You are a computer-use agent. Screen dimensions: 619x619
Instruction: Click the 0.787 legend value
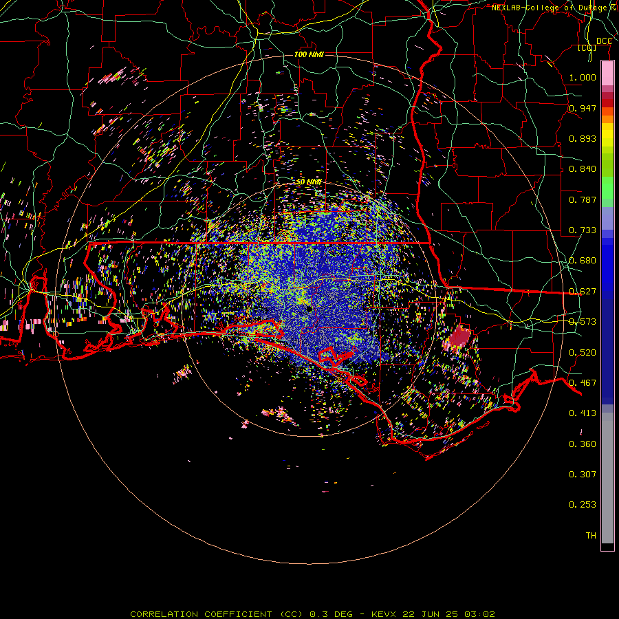pyautogui.click(x=583, y=199)
